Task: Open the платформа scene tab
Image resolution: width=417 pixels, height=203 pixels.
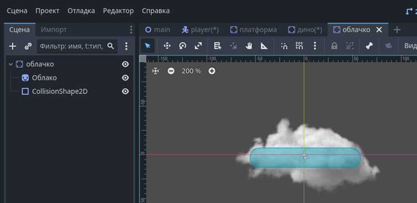Action: coord(254,30)
